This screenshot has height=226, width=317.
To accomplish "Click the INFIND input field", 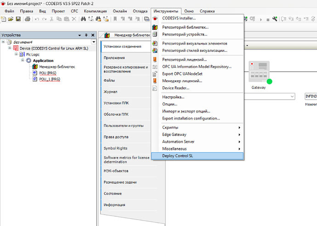I will [x=311, y=96].
